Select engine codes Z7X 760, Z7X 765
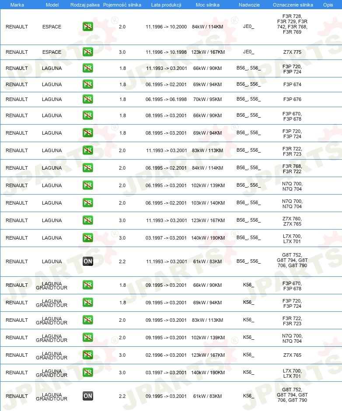The width and height of the screenshot is (342, 411). (292, 221)
